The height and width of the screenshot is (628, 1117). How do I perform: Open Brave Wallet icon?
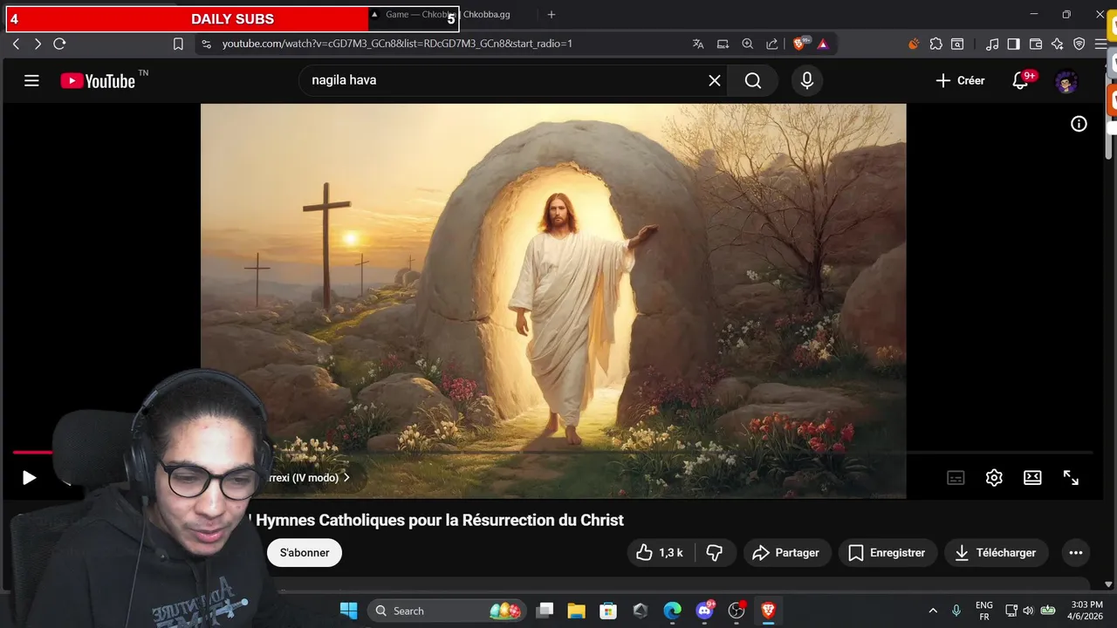click(x=1036, y=44)
